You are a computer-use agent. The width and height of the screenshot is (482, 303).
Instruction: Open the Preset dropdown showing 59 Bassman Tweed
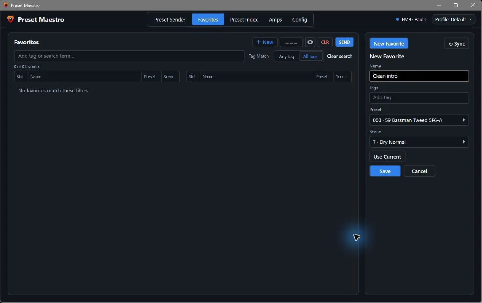[x=419, y=120]
